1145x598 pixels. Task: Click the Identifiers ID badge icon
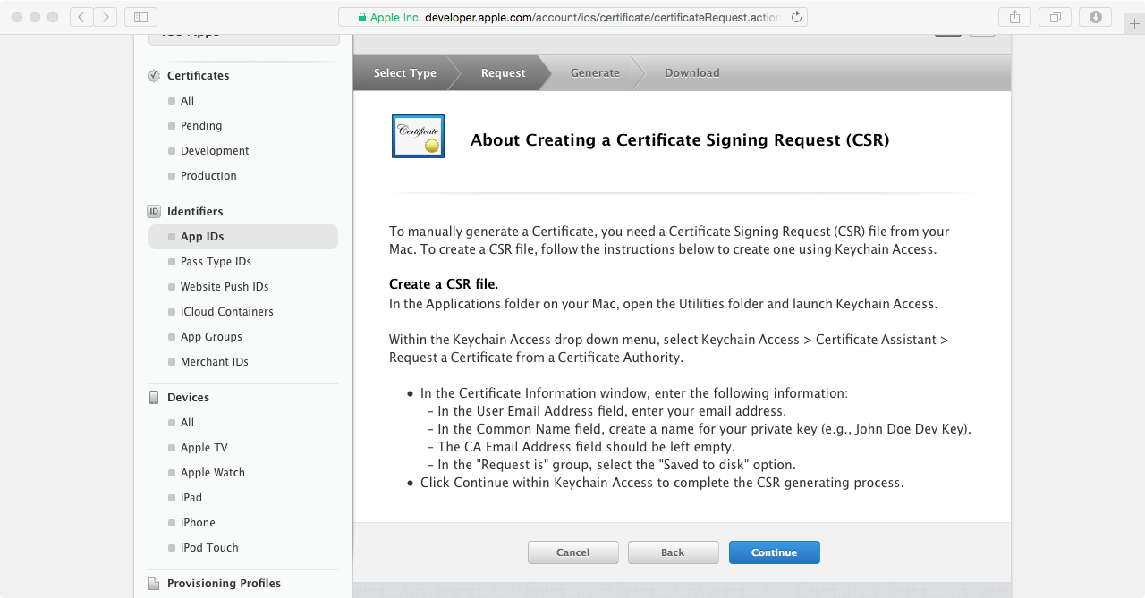pos(154,212)
